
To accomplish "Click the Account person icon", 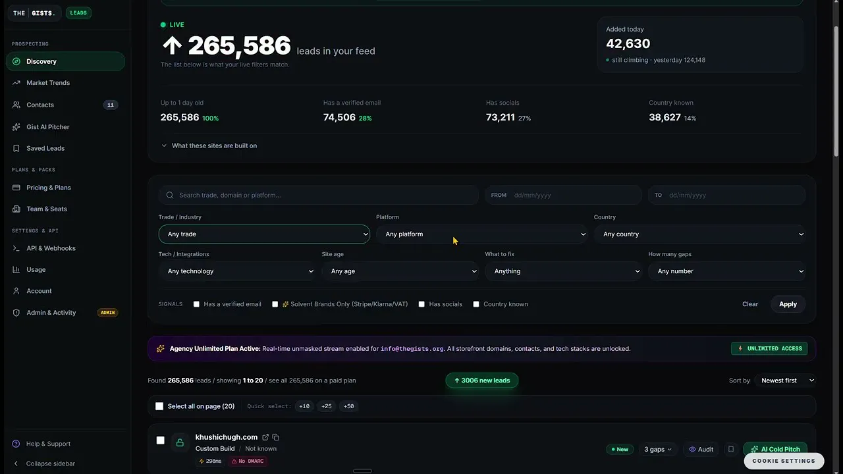I will point(16,291).
